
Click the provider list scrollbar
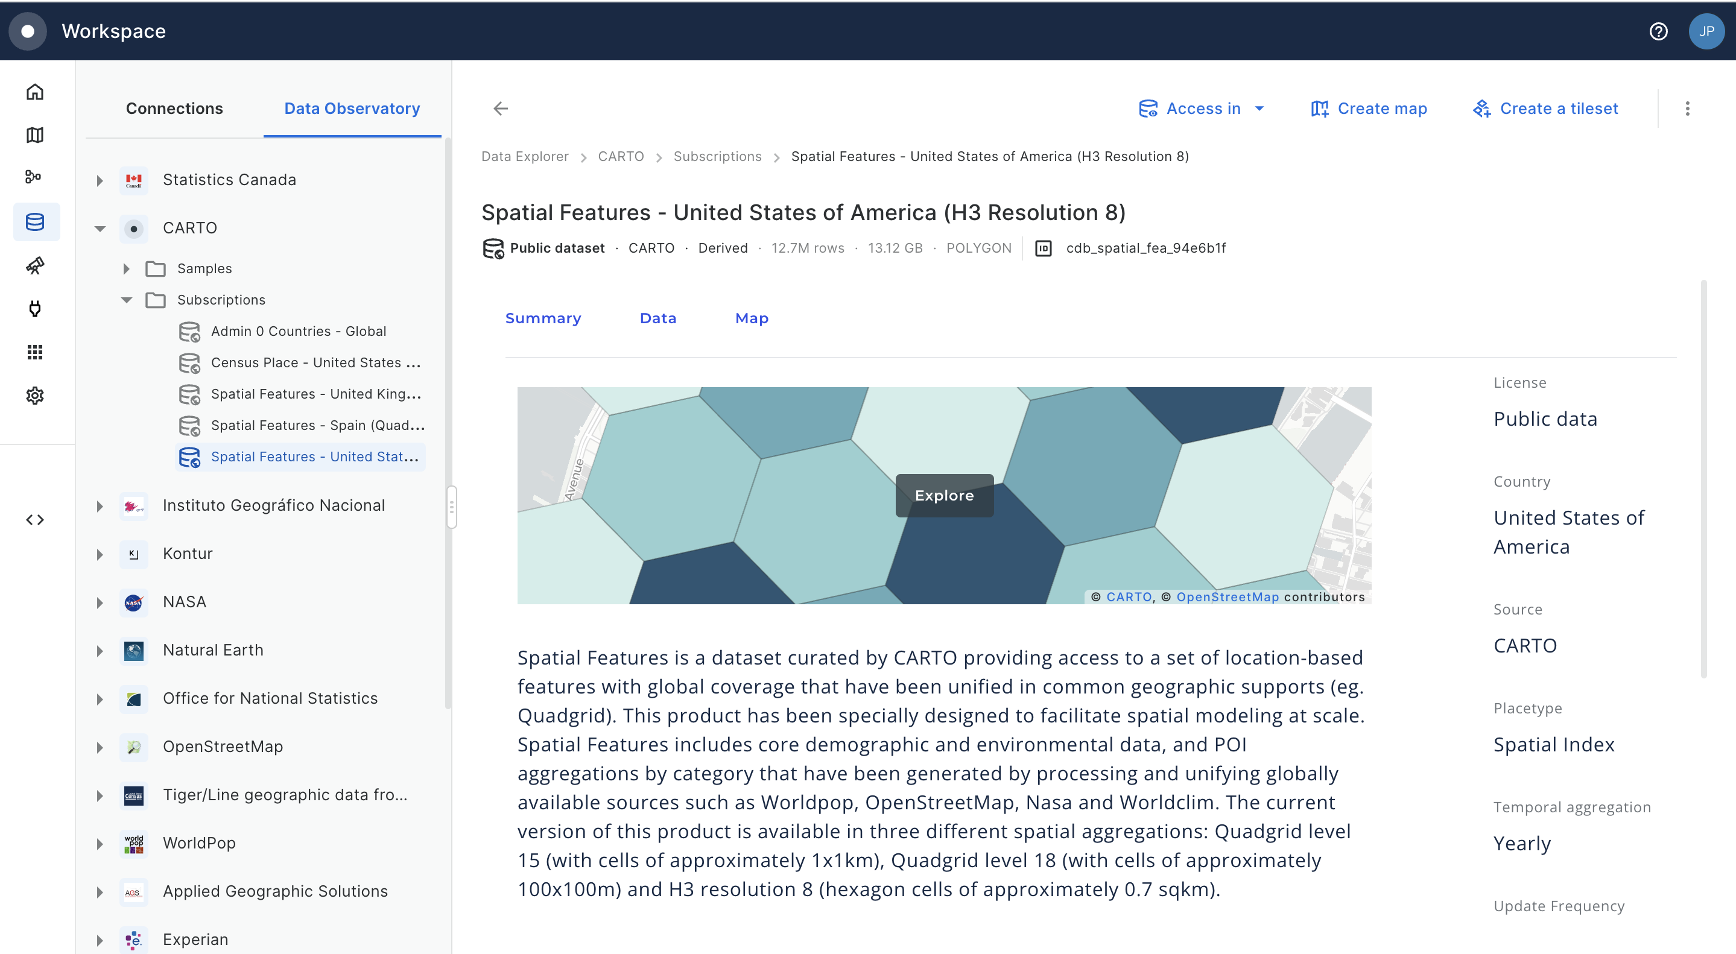447,425
